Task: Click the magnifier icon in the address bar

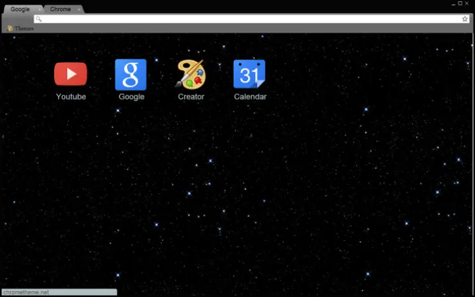Action: coord(39,19)
